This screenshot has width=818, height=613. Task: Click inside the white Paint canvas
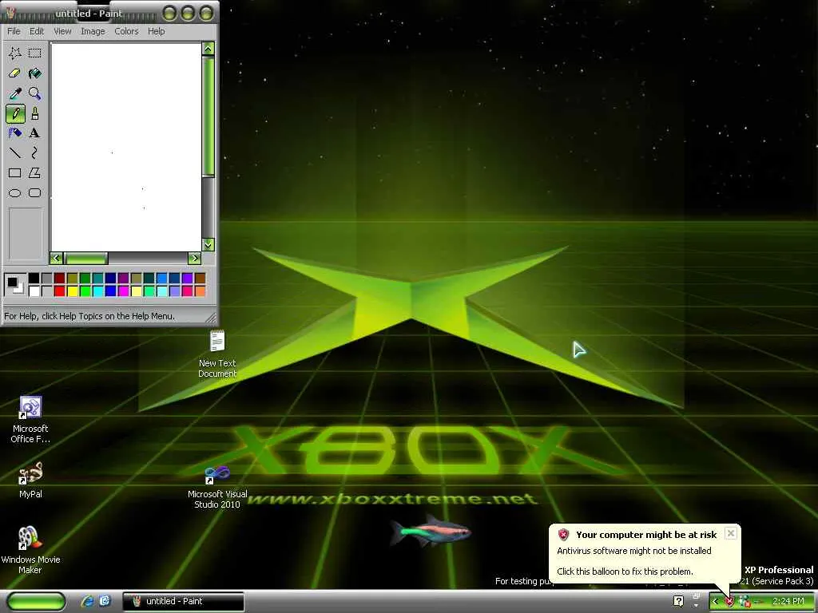(125, 147)
